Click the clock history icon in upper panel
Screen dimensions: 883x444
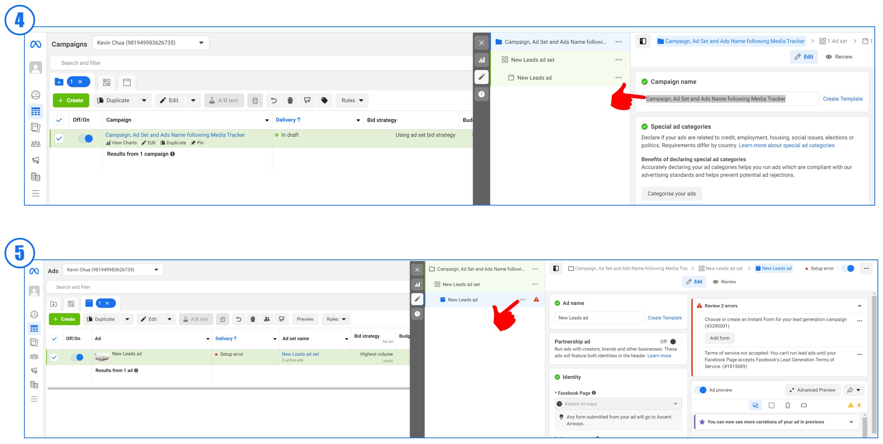coord(481,94)
